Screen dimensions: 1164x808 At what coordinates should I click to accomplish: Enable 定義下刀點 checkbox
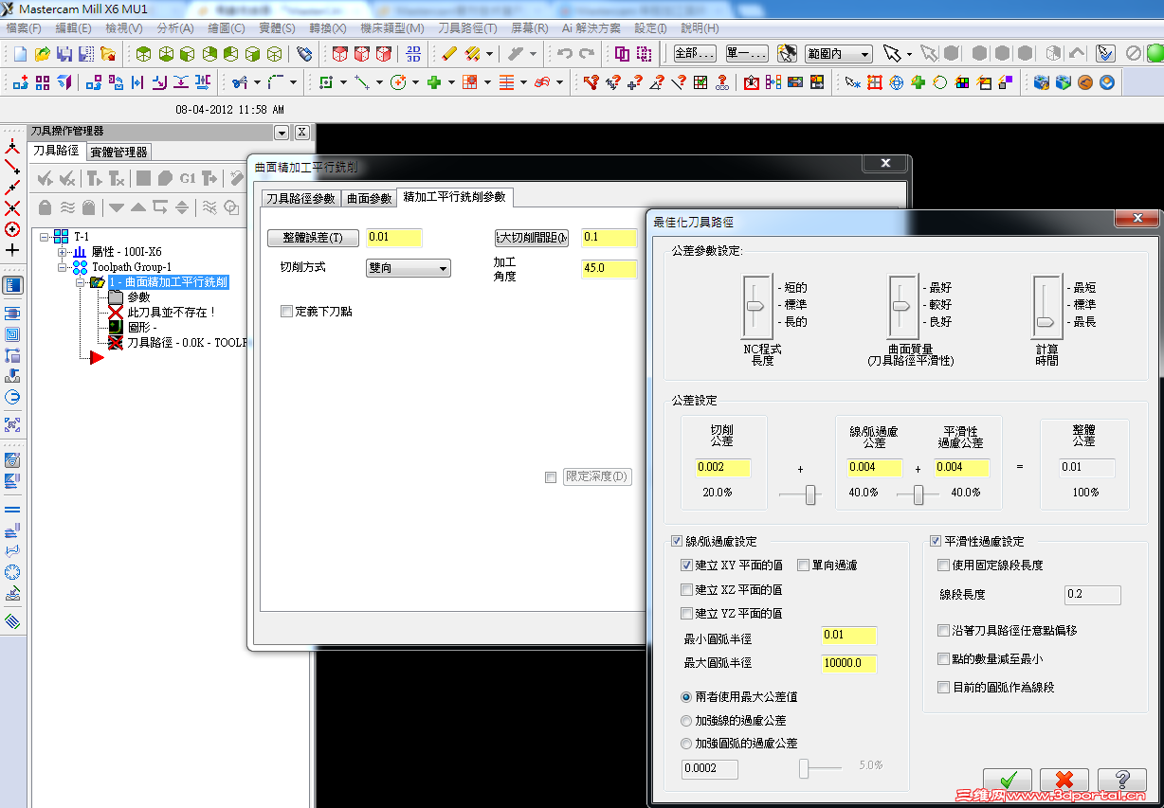click(x=286, y=311)
